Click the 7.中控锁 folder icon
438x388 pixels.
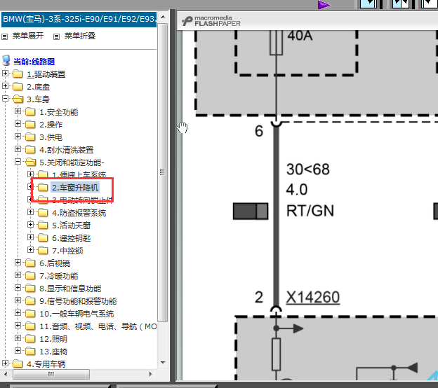pos(43,250)
